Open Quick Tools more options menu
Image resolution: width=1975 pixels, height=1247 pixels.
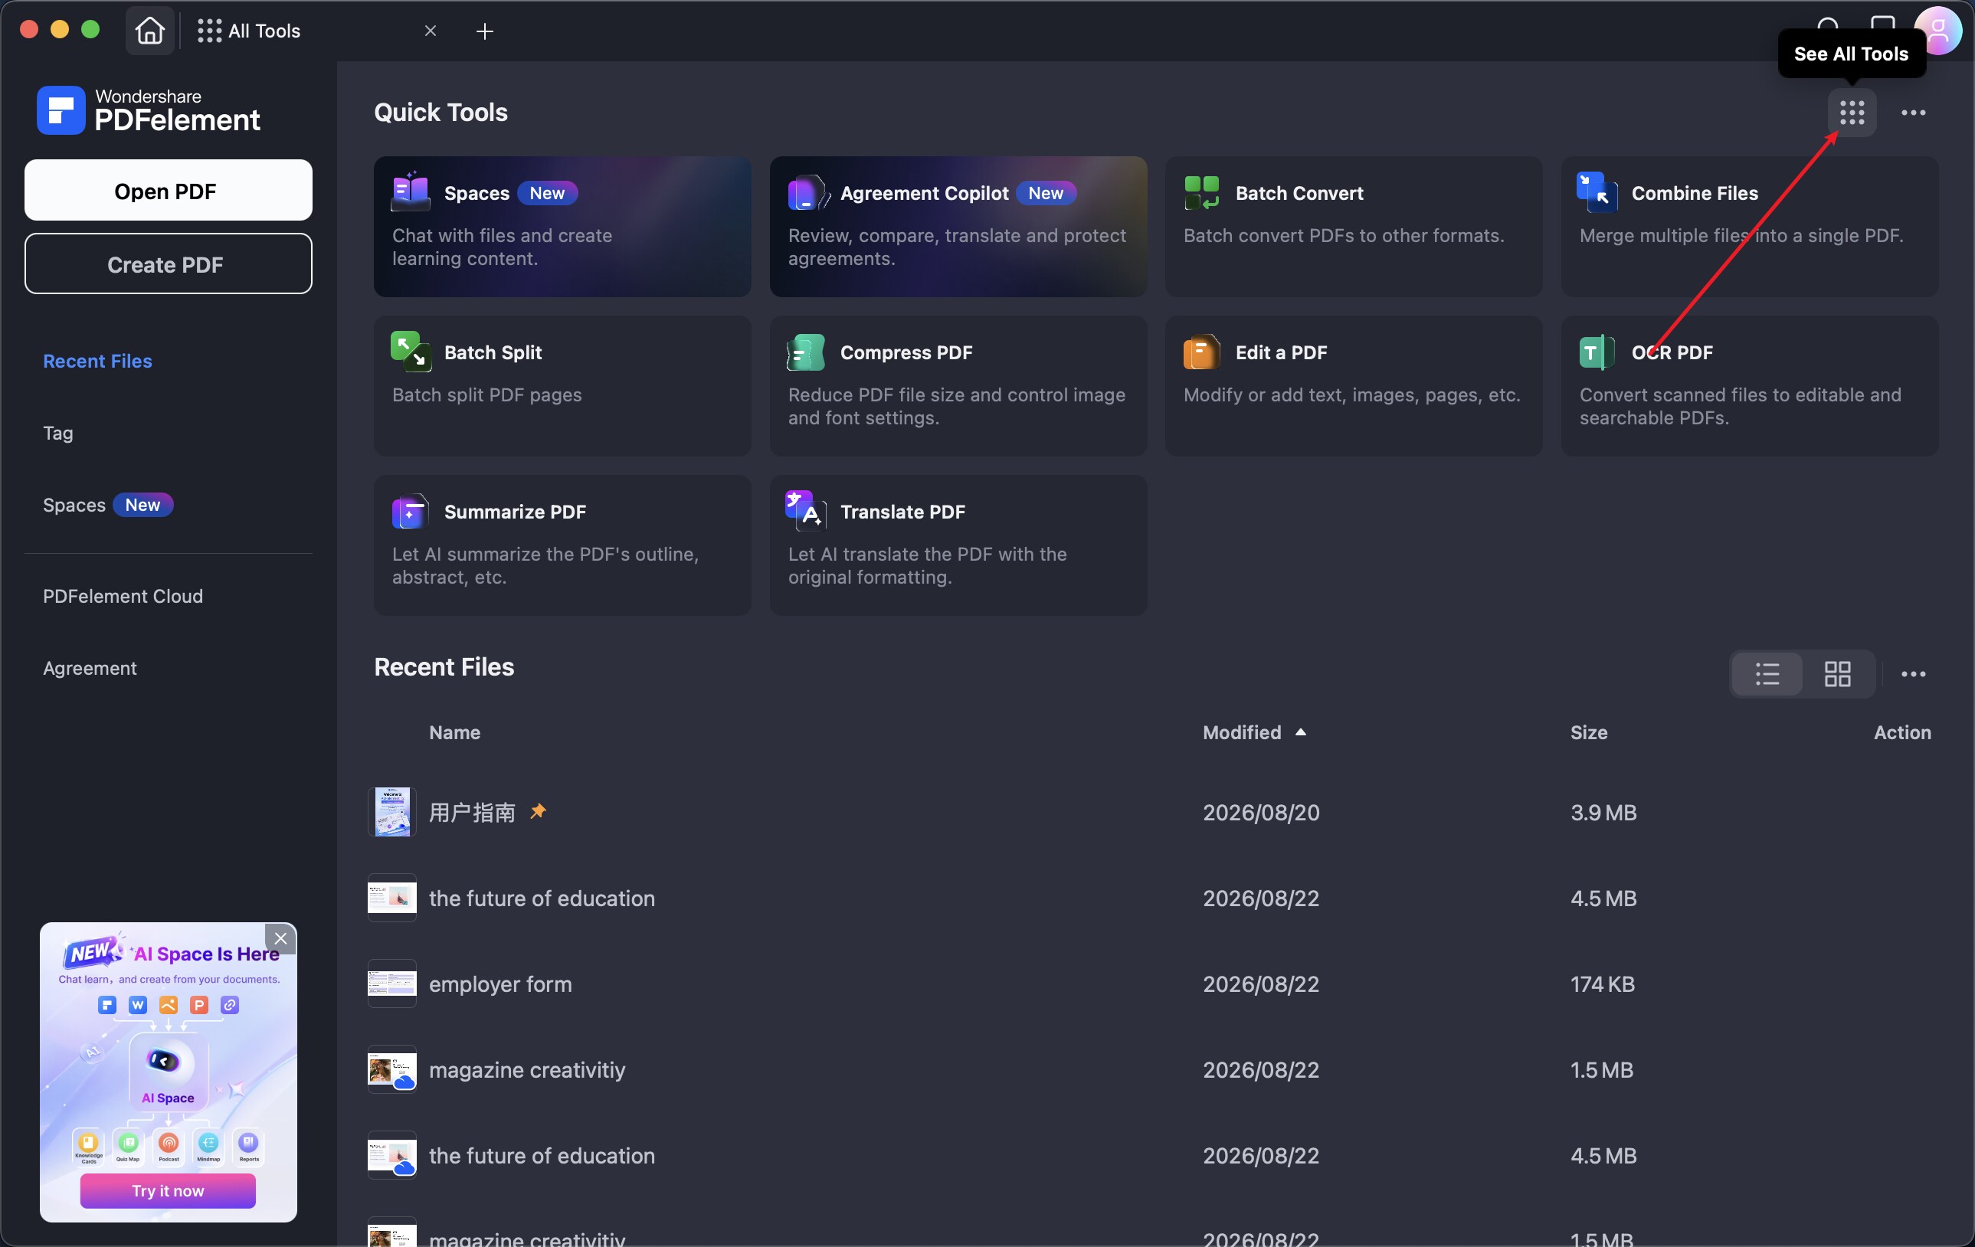pyautogui.click(x=1913, y=113)
